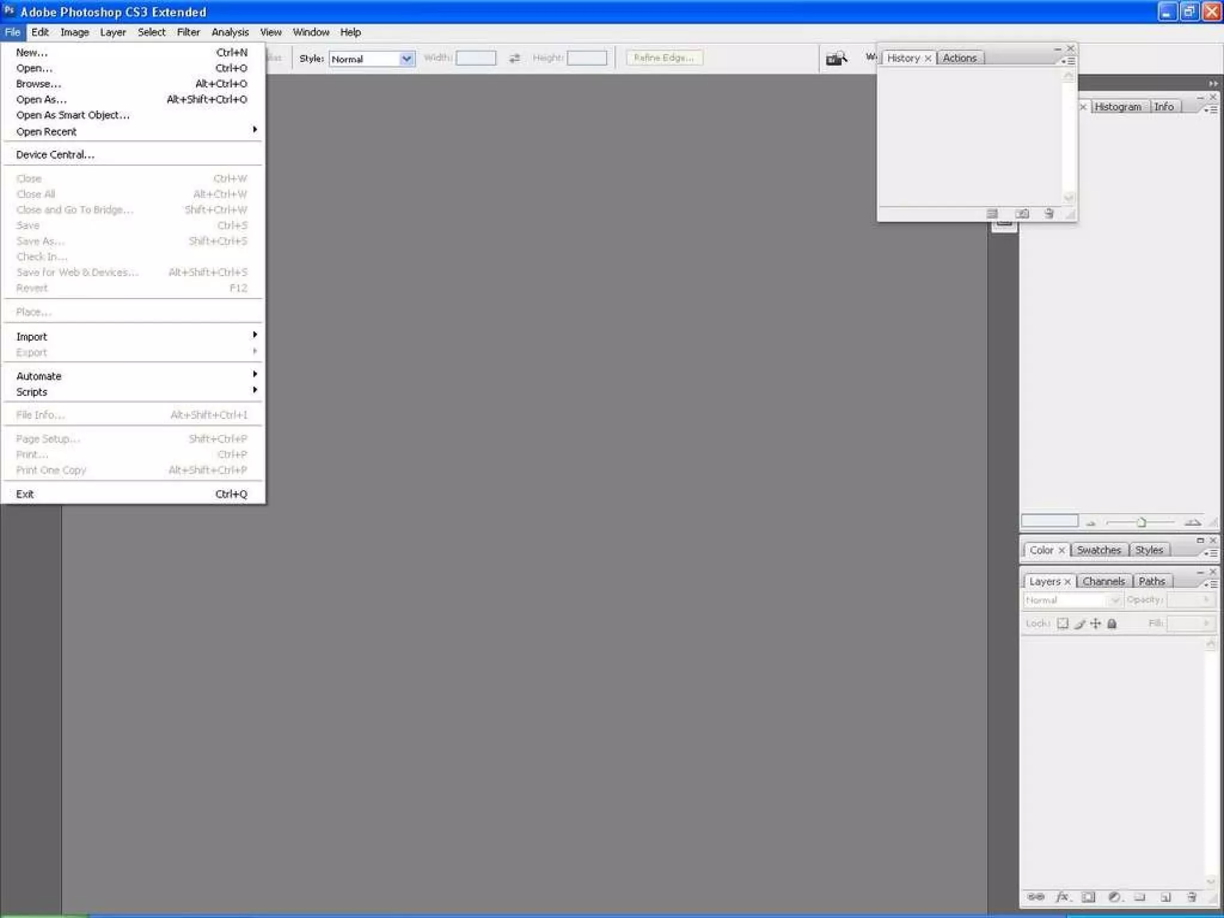Click Device Central in File menu
Screen dimensions: 1224x918
55,155
